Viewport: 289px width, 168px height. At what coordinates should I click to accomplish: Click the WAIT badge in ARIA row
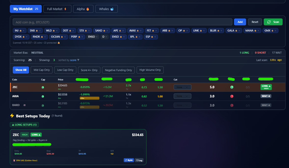tap(266, 96)
